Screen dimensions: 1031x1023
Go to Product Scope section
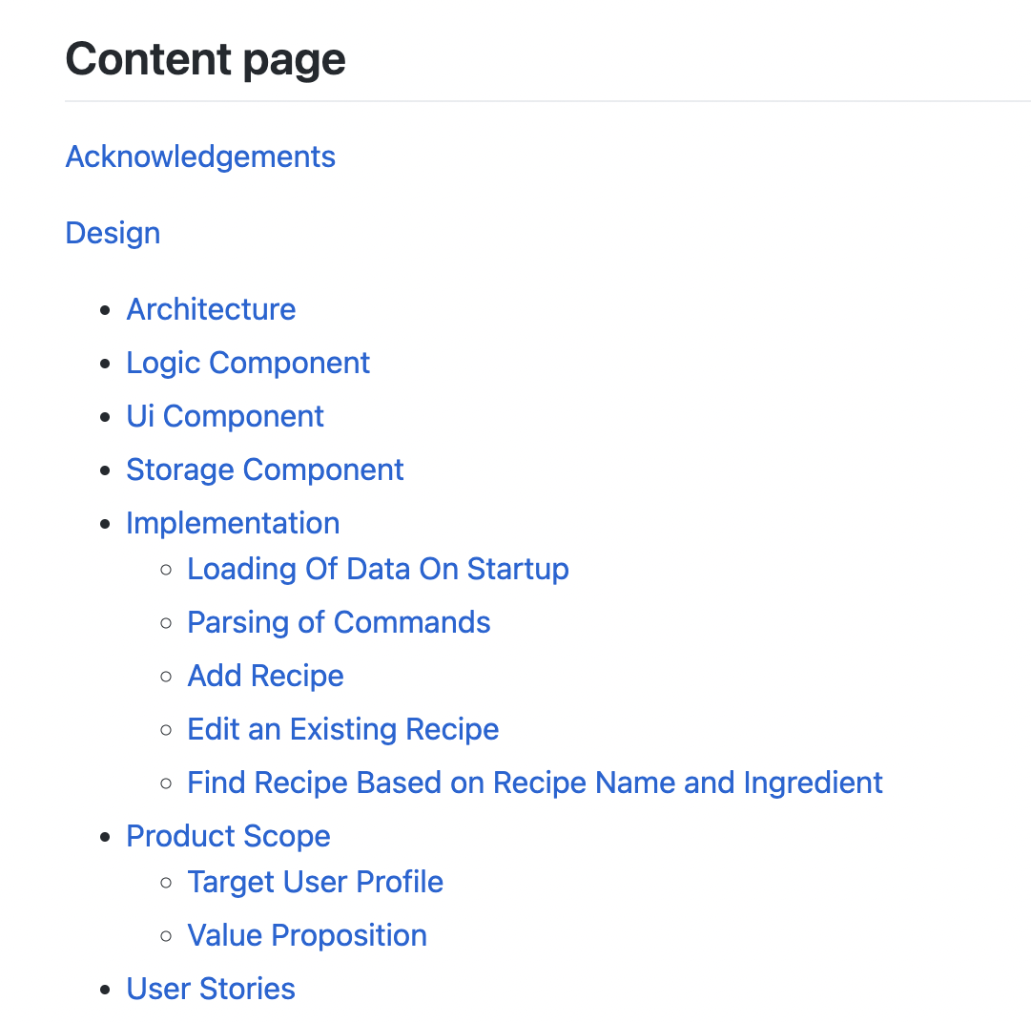(x=228, y=837)
